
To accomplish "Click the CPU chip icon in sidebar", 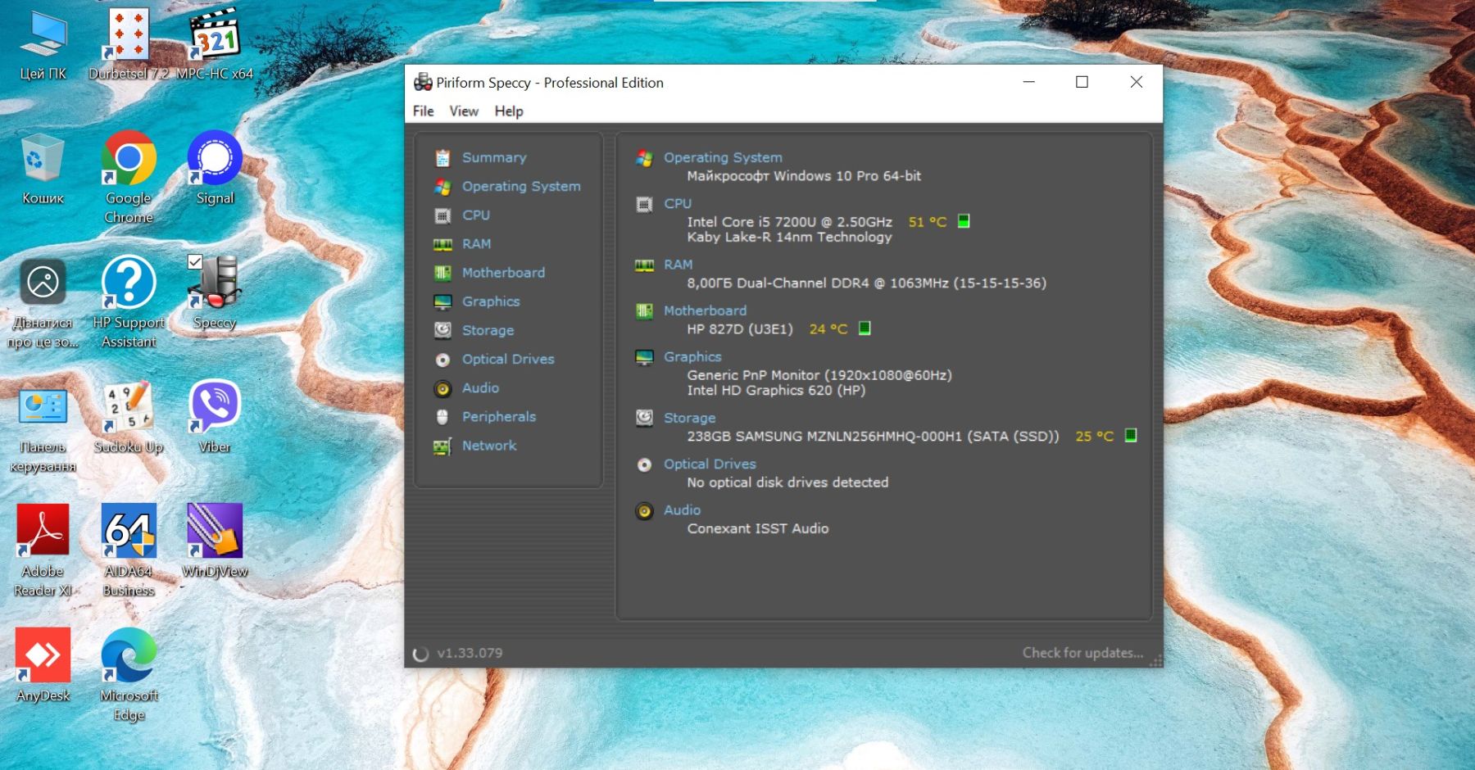I will click(x=442, y=215).
